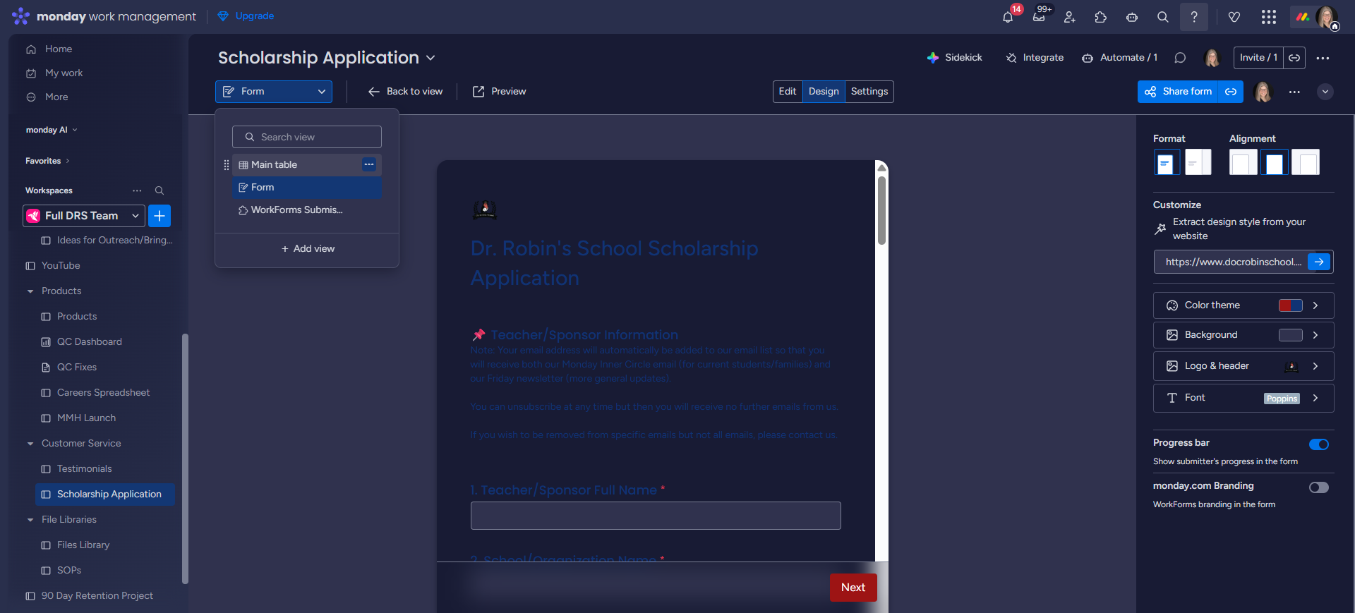Click the add workspace item plus button
1355x613 pixels.
pos(159,216)
